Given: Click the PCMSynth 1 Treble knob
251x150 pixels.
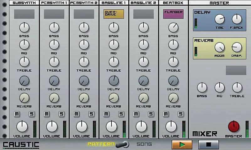Looking at the screenshot, I should (x=54, y=62).
